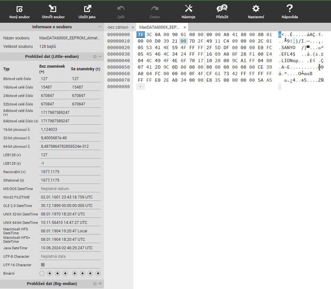
Task: Select the highlighted byte 7F at offset 00000000
Action: point(140,34)
